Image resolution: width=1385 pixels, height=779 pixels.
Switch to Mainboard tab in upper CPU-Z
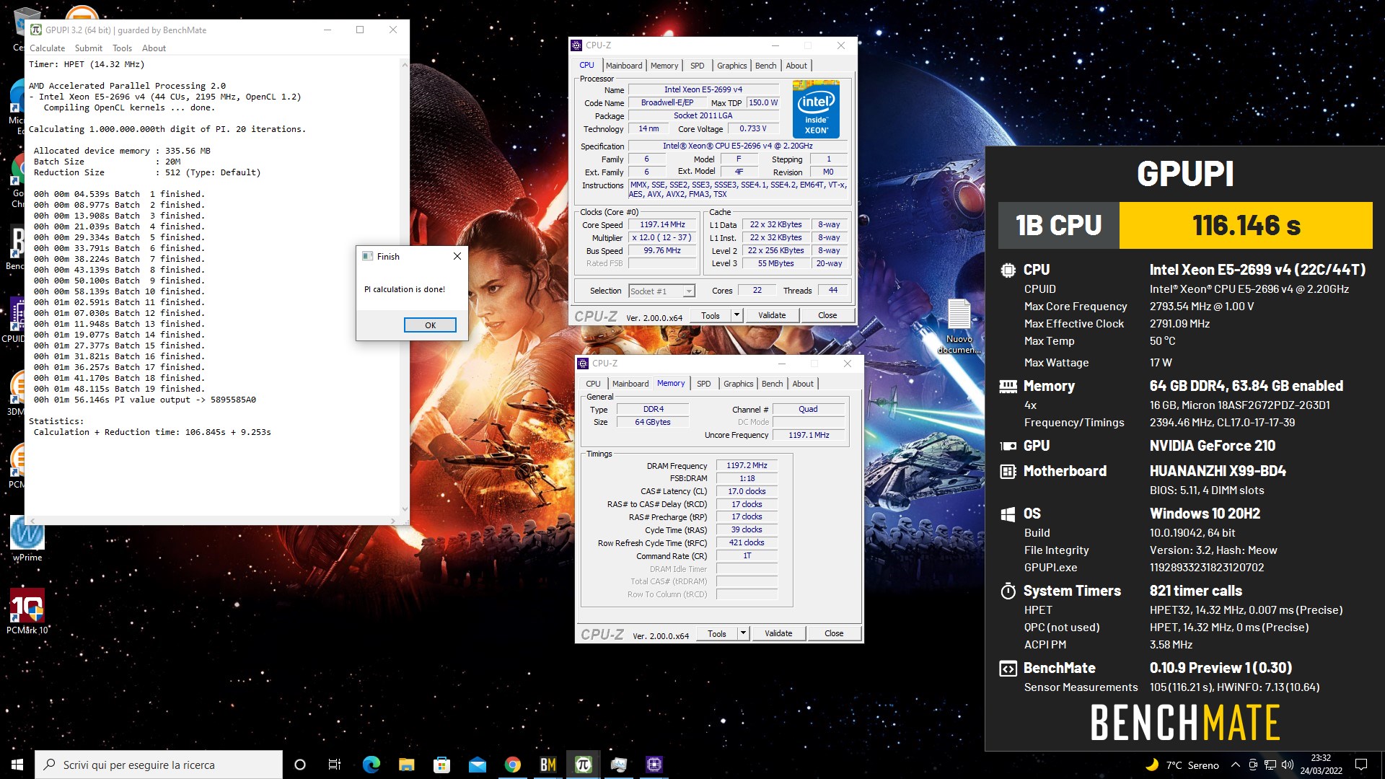(x=624, y=66)
